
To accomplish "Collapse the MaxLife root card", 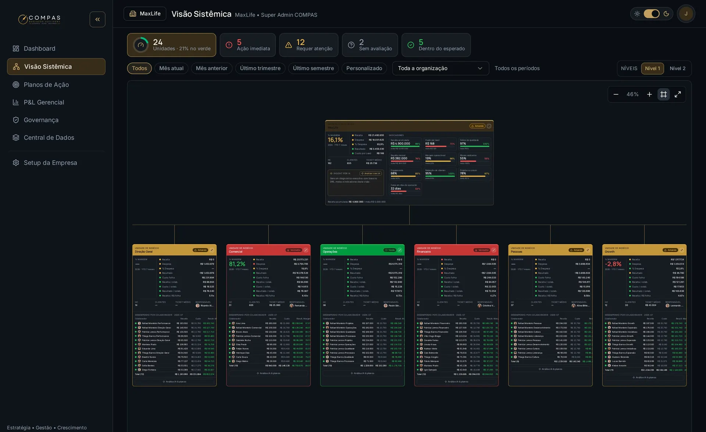I will pos(489,126).
